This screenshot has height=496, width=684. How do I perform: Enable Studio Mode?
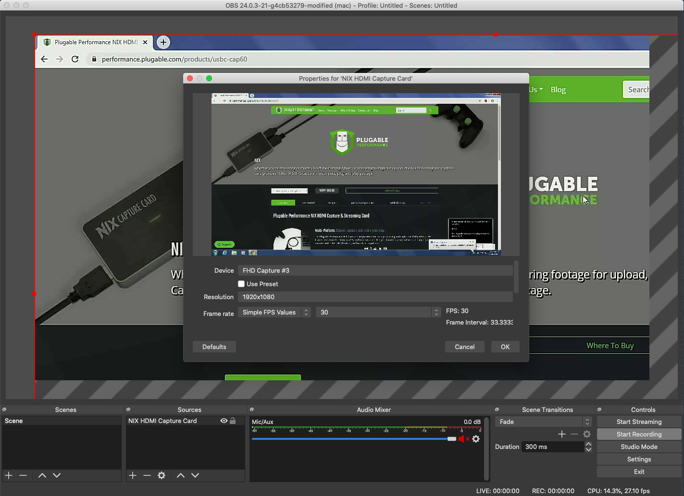coord(639,447)
